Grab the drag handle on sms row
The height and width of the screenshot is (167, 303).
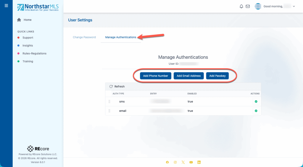(109, 102)
